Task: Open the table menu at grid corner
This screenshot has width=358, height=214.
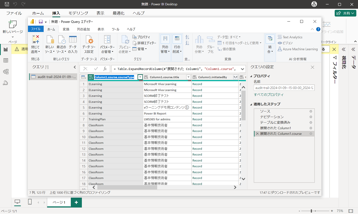Action: coord(84,77)
